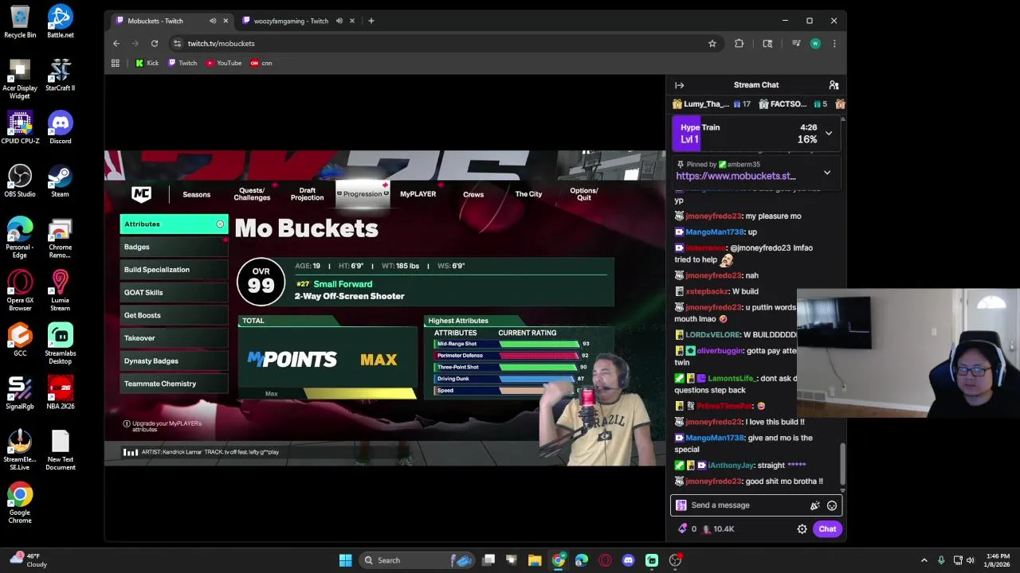View site information icon in address bar
This screenshot has width=1020, height=573.
pyautogui.click(x=177, y=44)
